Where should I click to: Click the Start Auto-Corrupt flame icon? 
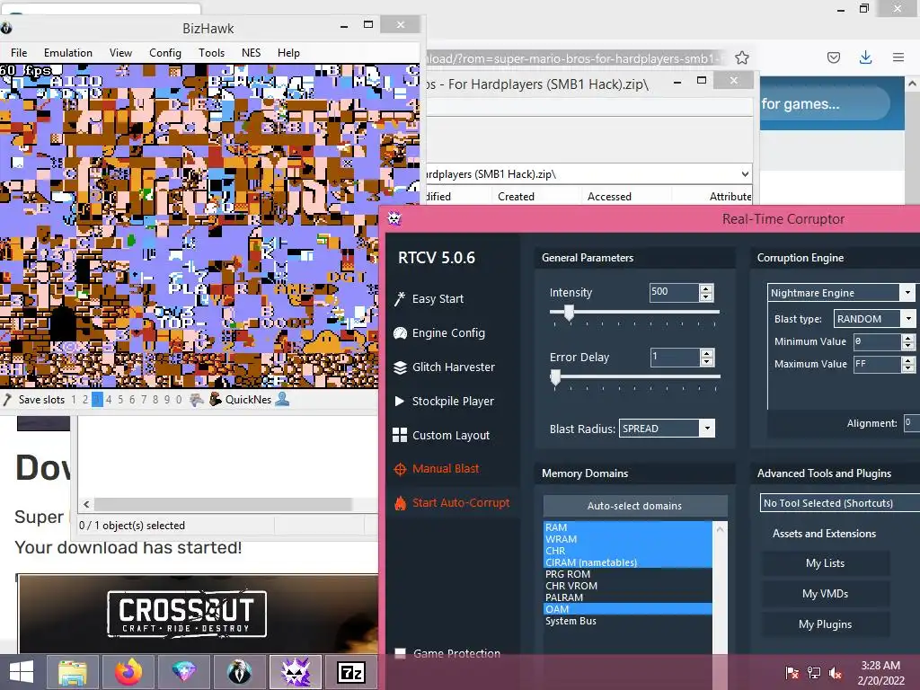[400, 503]
